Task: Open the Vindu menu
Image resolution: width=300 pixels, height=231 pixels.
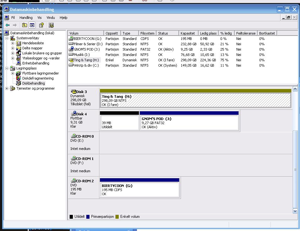Action: click(51, 18)
